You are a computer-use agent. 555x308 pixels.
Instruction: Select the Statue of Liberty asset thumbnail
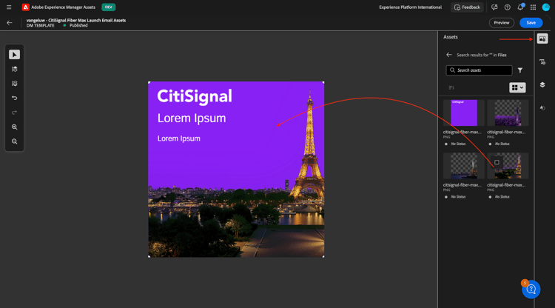464,166
